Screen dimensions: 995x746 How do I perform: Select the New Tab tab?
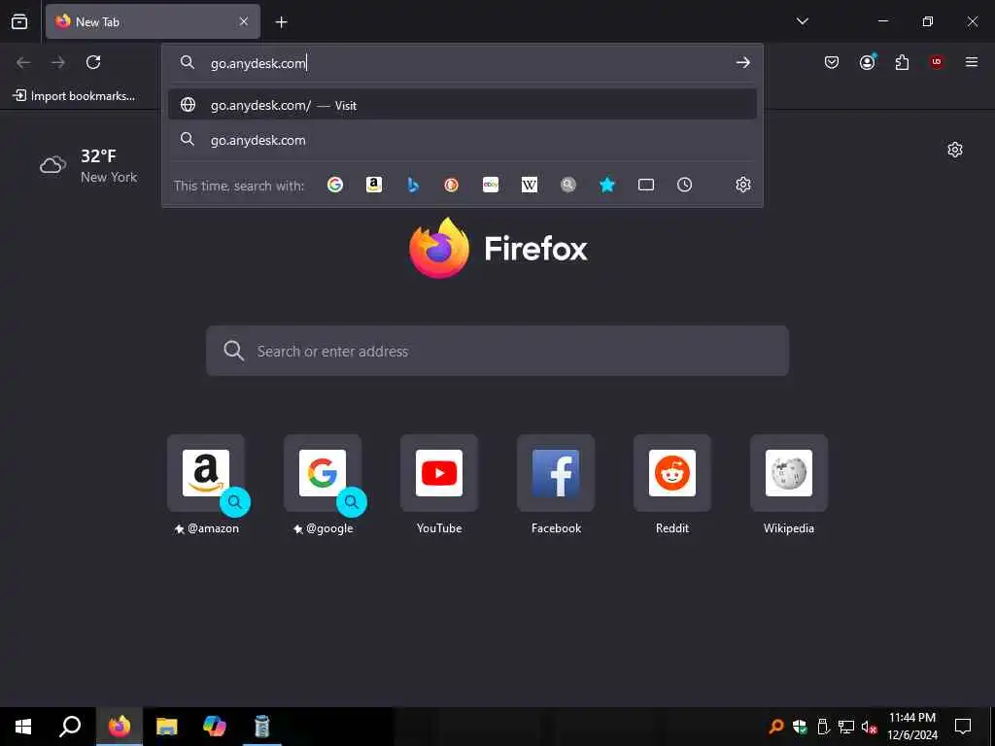click(153, 21)
